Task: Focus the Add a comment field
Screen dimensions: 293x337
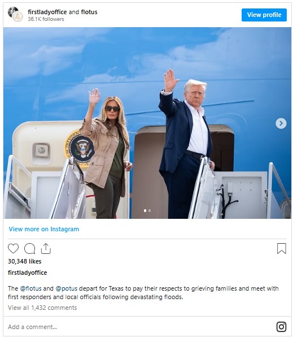Action: (x=139, y=327)
